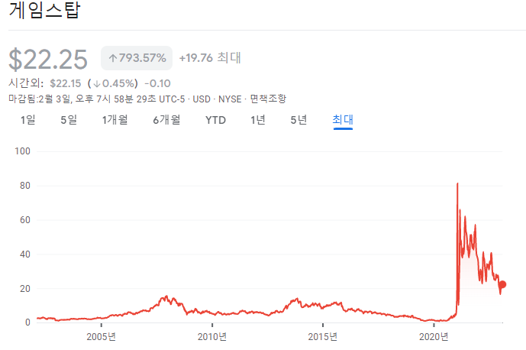The width and height of the screenshot is (526, 350).
Task: Click the 2010년 x-axis label
Action: pyautogui.click(x=212, y=337)
